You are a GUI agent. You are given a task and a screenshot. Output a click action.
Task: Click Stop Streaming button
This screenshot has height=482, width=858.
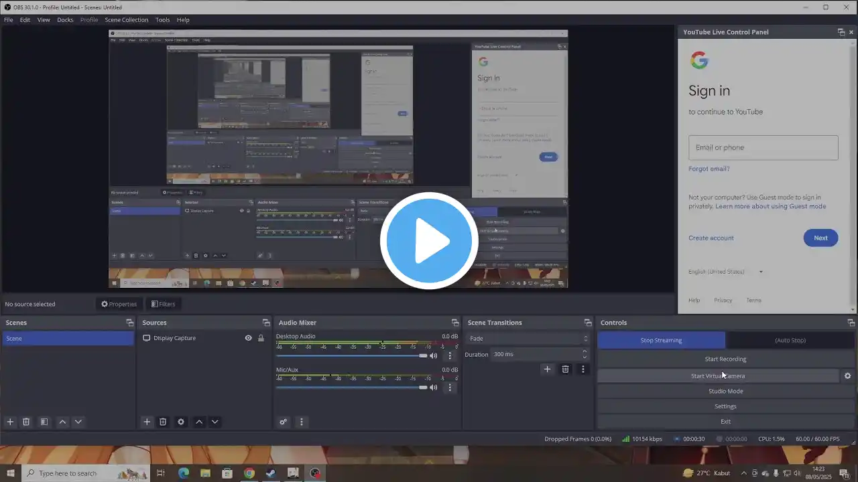pyautogui.click(x=661, y=340)
